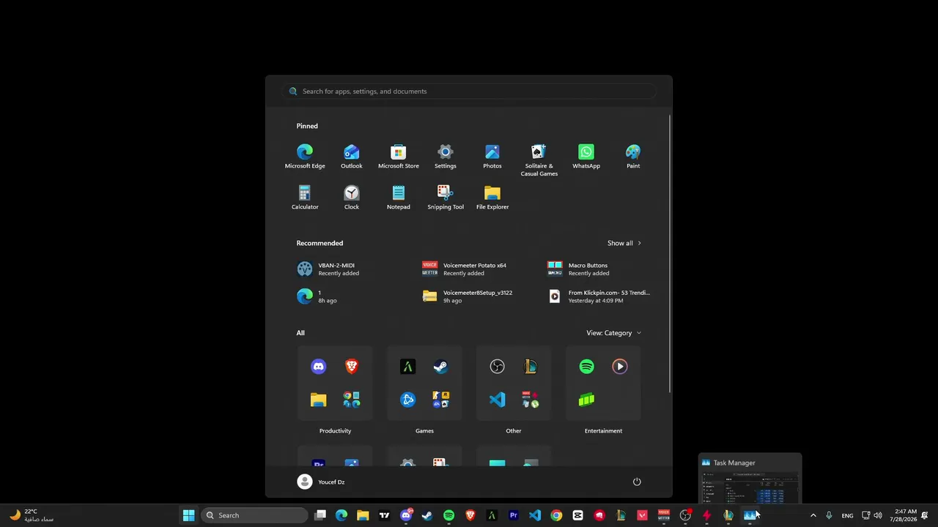Open the clock and date flyout
This screenshot has width=938, height=527.
[x=904, y=515]
